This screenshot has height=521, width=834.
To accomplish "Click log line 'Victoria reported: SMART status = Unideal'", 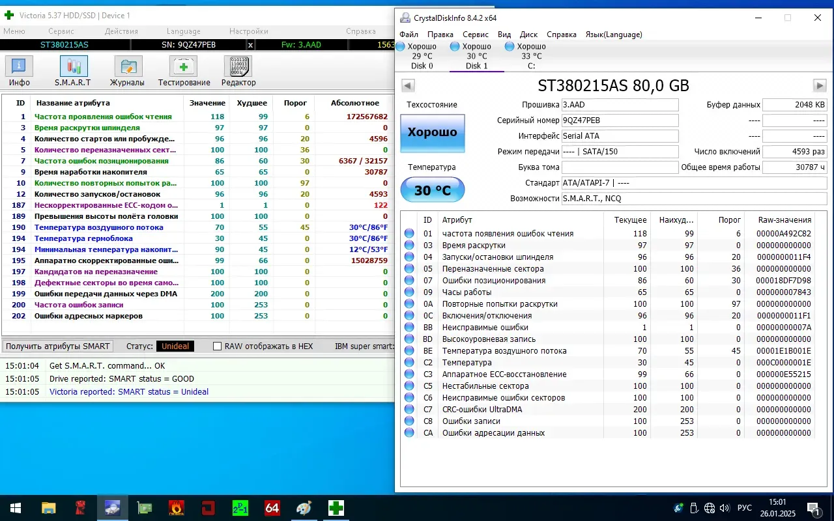I will coord(129,392).
